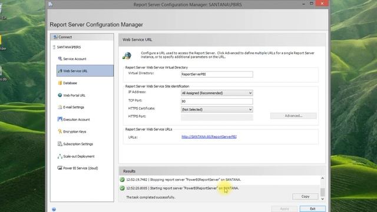Click the Power BI Service (cloud) icon

point(60,168)
